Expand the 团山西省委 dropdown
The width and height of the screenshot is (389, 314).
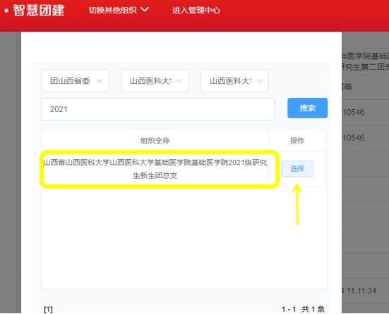click(75, 81)
